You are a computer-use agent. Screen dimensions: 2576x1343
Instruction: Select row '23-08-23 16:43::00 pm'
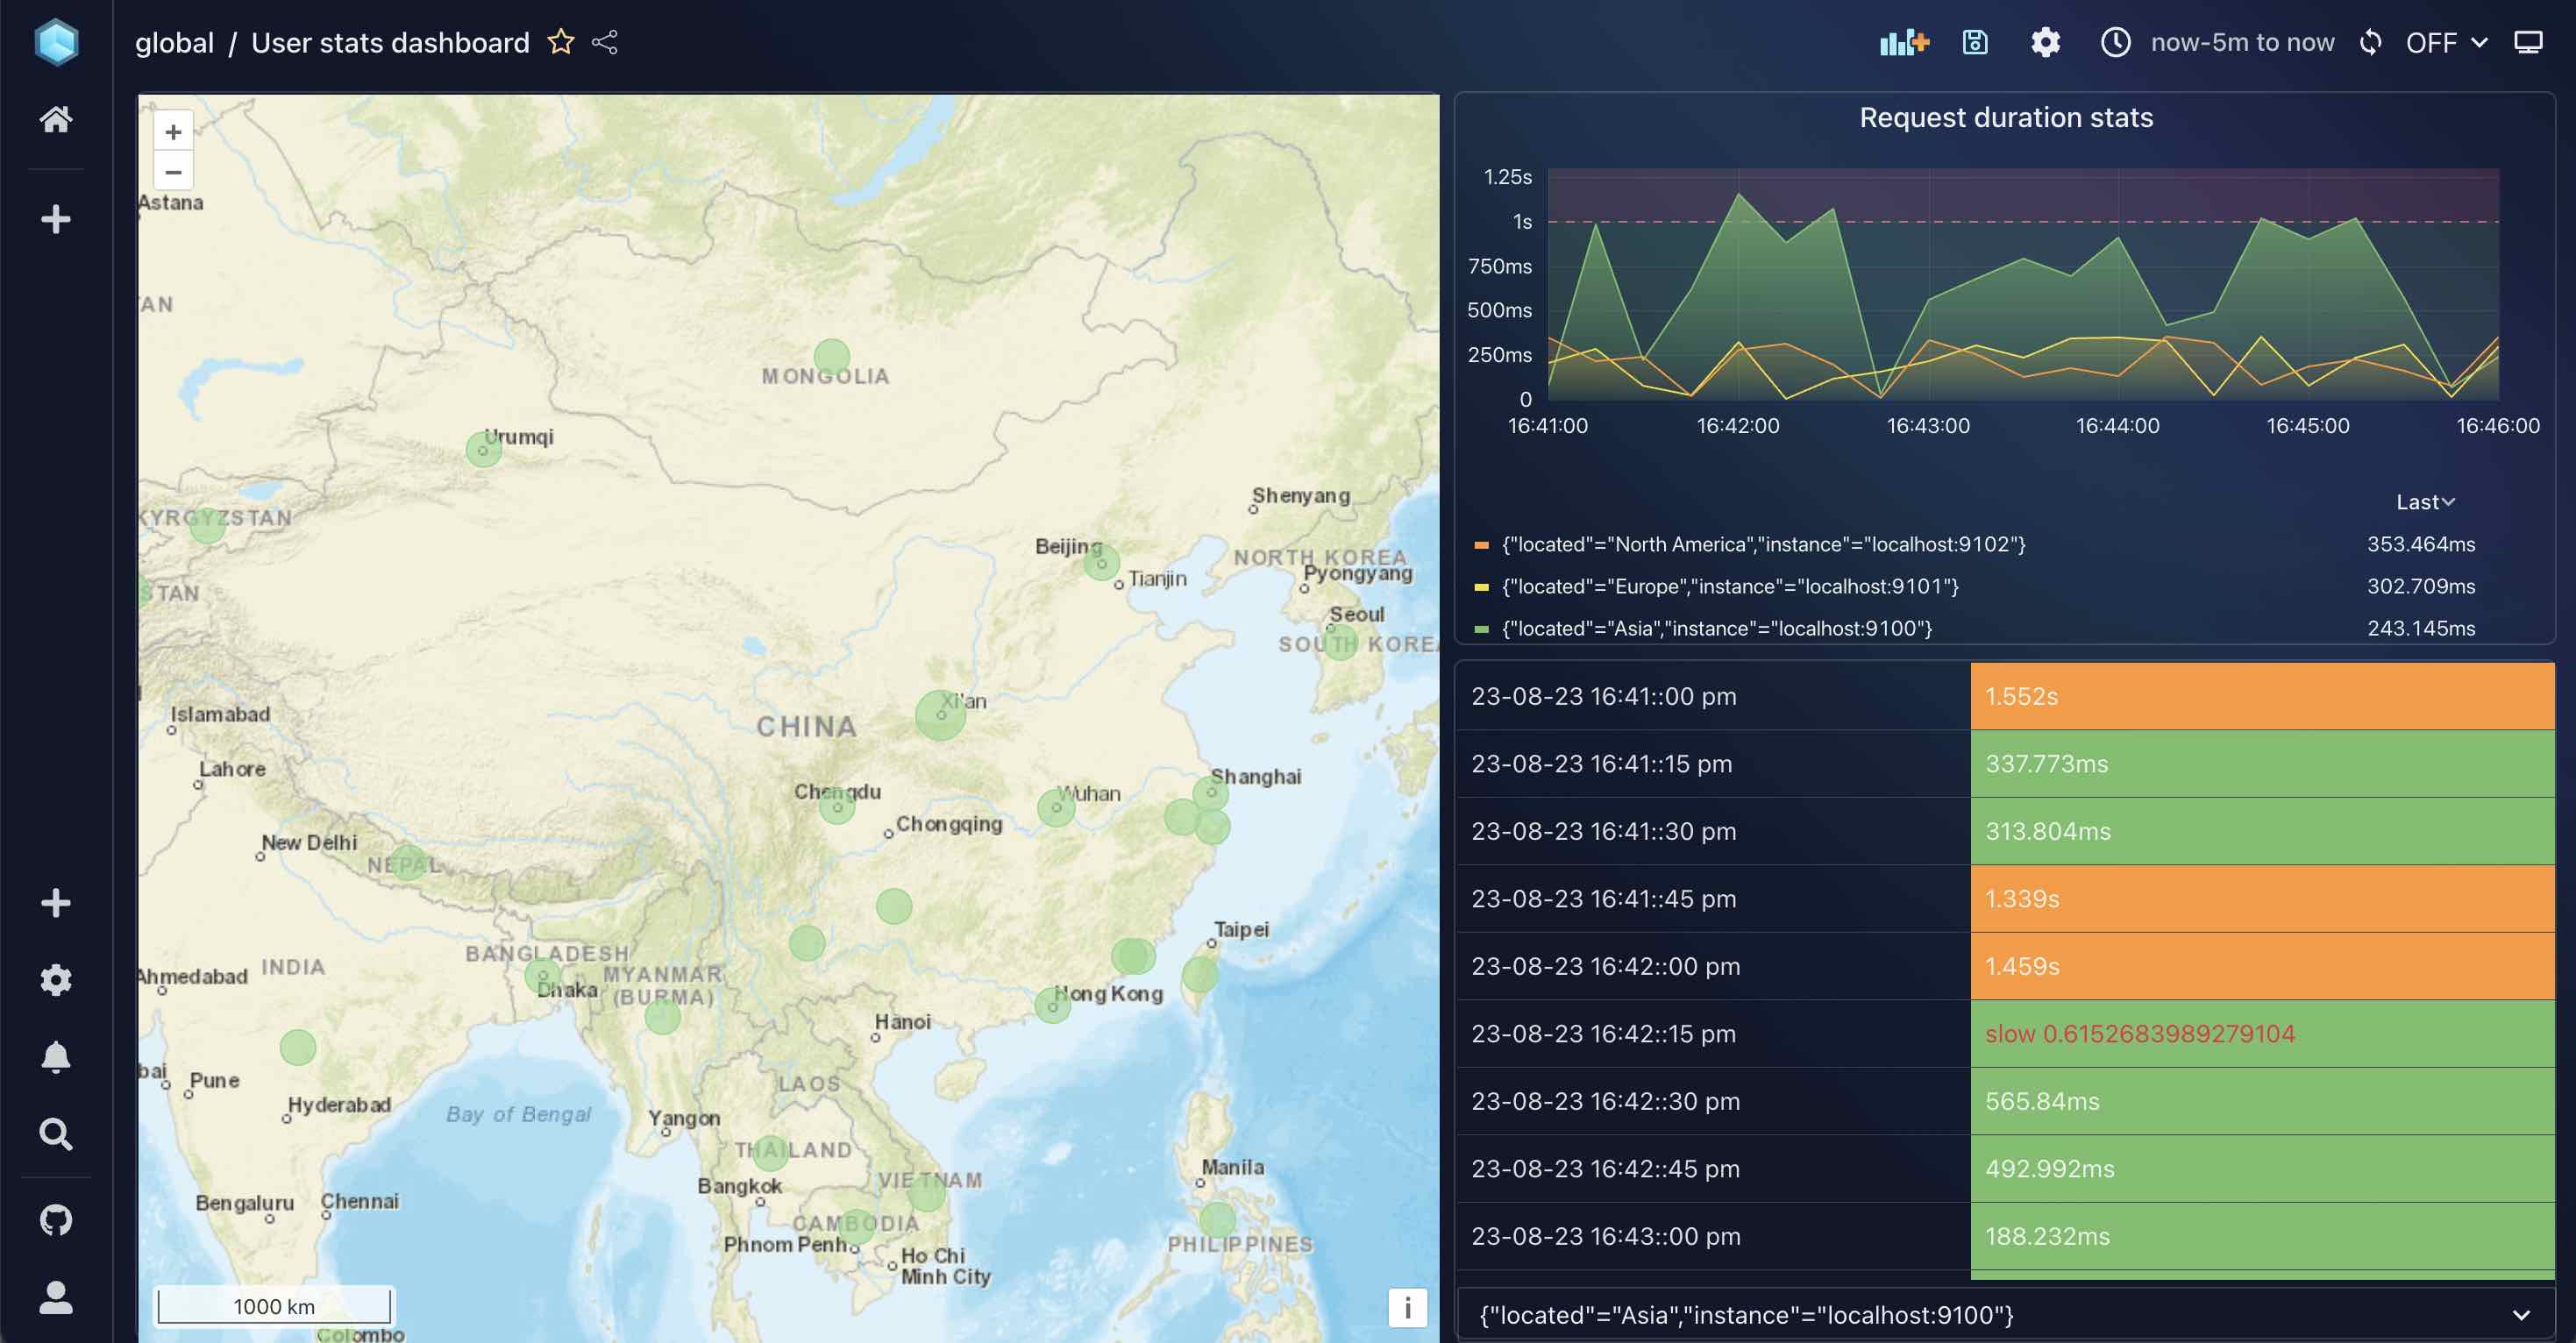click(2005, 1236)
